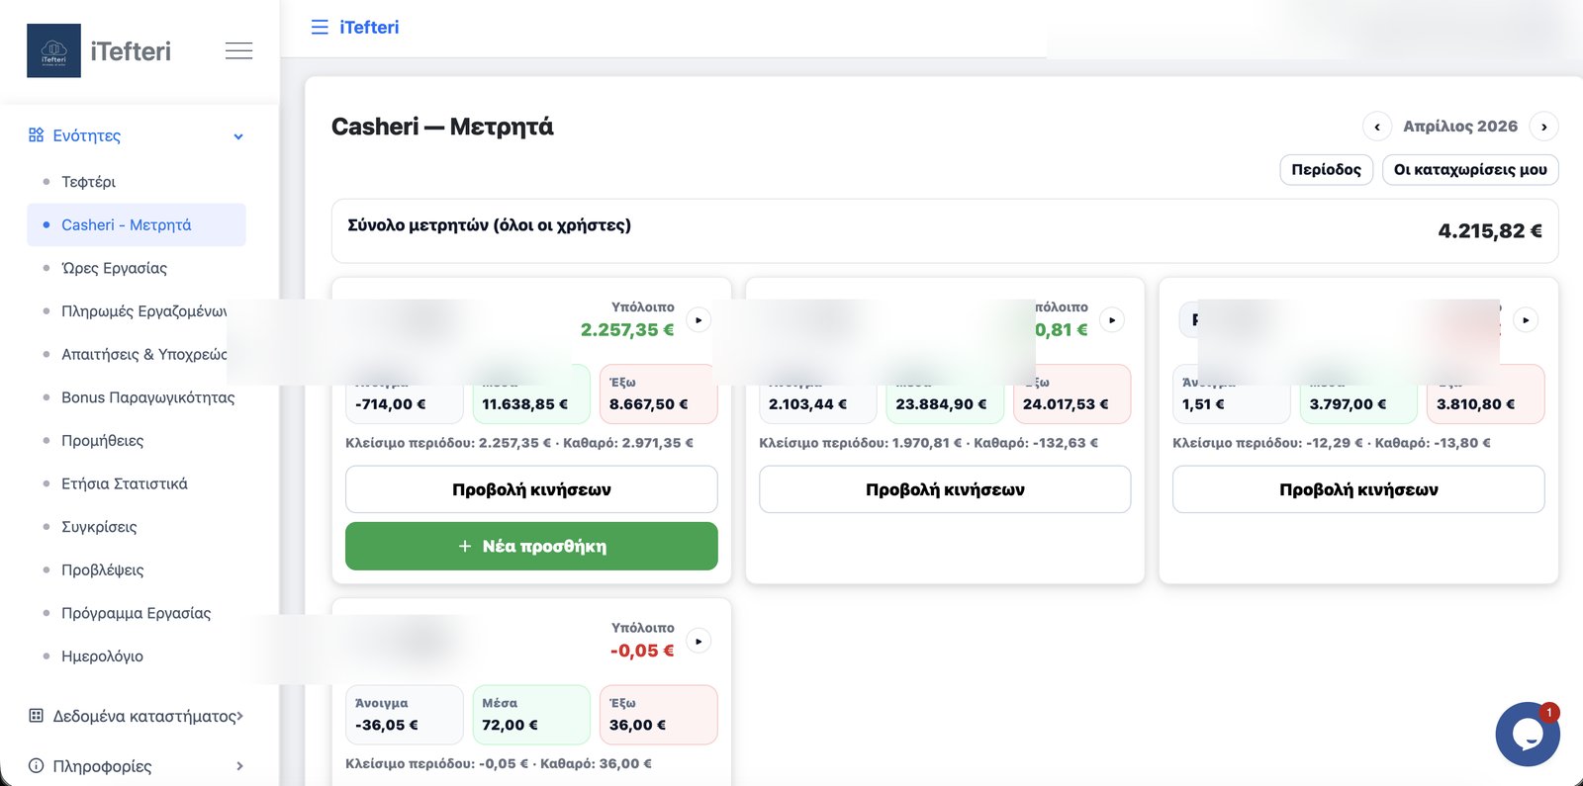
Task: Open Απαιτήσεις & Υποχρεώσεις page
Action: click(143, 354)
